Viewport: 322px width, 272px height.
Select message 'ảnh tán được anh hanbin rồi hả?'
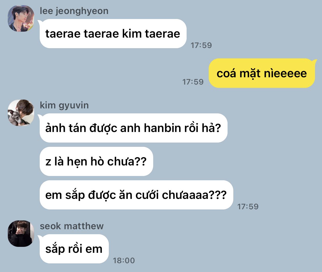[x=134, y=128]
